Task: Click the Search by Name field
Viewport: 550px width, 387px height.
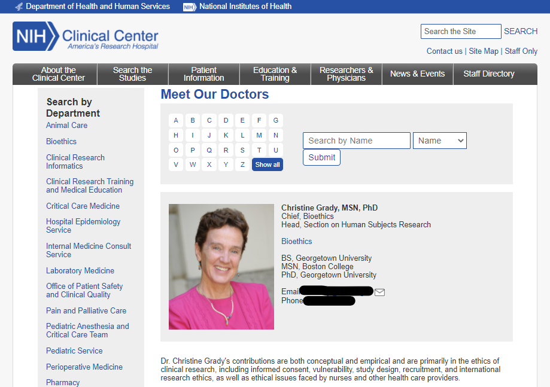Action: click(356, 141)
